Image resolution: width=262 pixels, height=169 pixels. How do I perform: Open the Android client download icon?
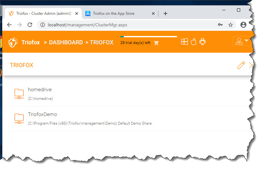203,42
